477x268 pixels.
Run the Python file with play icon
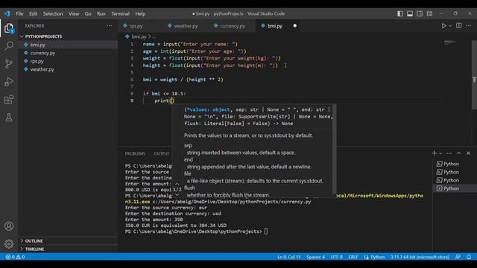(x=444, y=26)
